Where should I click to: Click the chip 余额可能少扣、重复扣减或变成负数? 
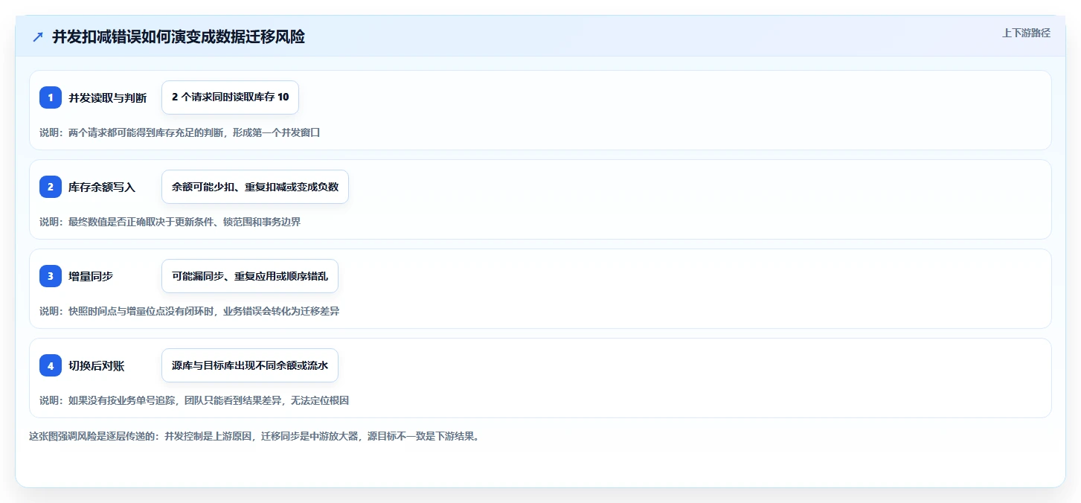pyautogui.click(x=254, y=187)
